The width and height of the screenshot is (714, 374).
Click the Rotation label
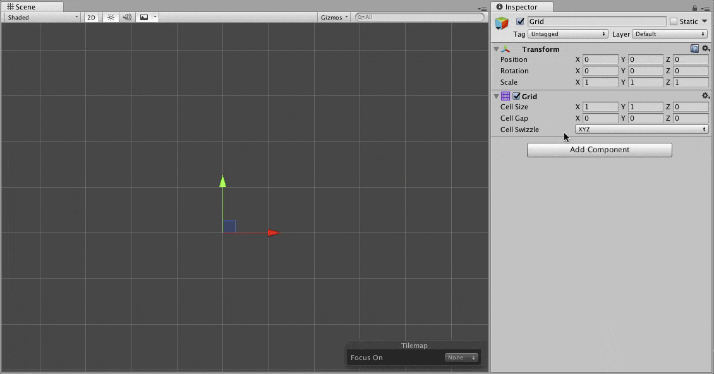[x=514, y=71]
